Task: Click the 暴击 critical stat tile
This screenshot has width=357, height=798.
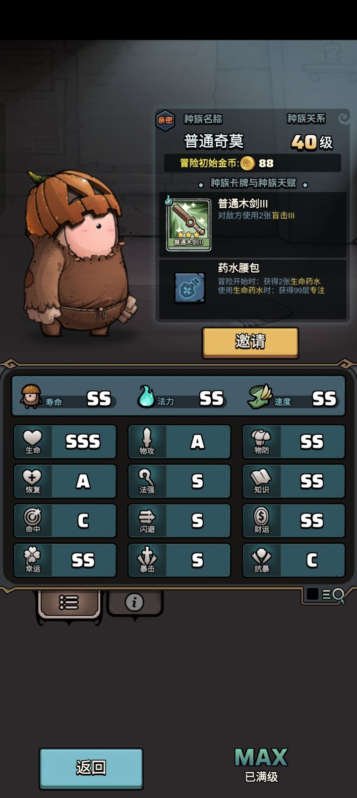Action: click(x=179, y=560)
